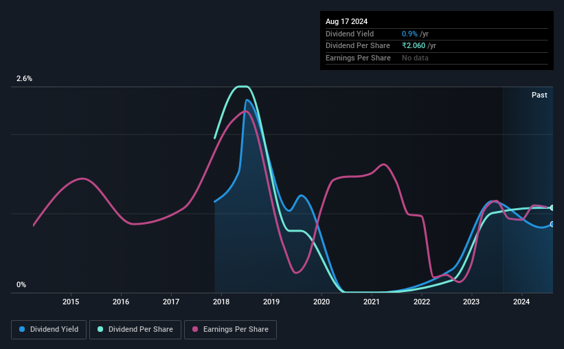Click the 0.9% dividend yield value
The width and height of the screenshot is (564, 349).
coord(409,34)
